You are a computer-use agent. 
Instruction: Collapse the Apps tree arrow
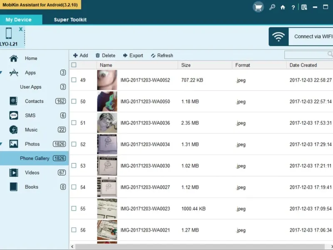(x=1, y=72)
